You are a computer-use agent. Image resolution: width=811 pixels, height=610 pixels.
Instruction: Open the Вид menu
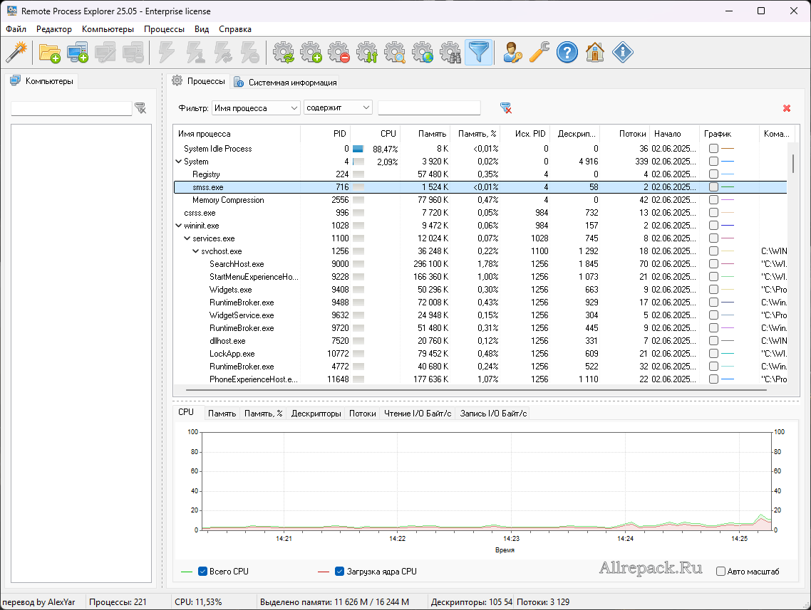tap(202, 29)
